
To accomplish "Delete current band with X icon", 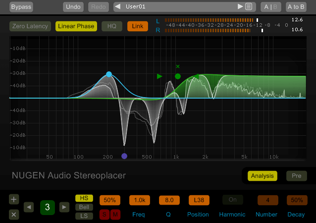I will point(14,215).
